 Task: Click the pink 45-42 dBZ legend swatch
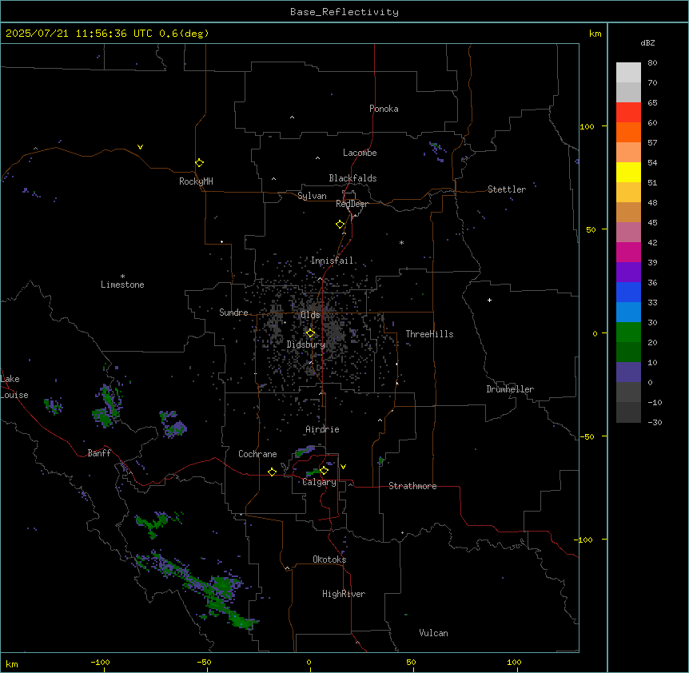click(628, 233)
